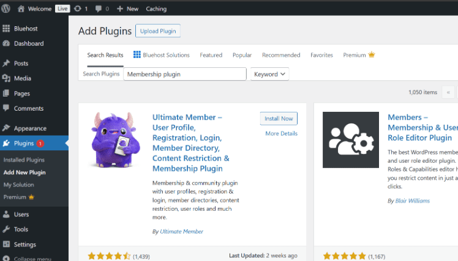Open the Featured plugins tab

pyautogui.click(x=211, y=55)
